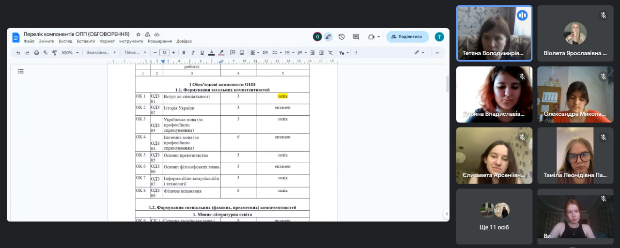
Task: Open the comments panel icon
Action: pos(356,37)
